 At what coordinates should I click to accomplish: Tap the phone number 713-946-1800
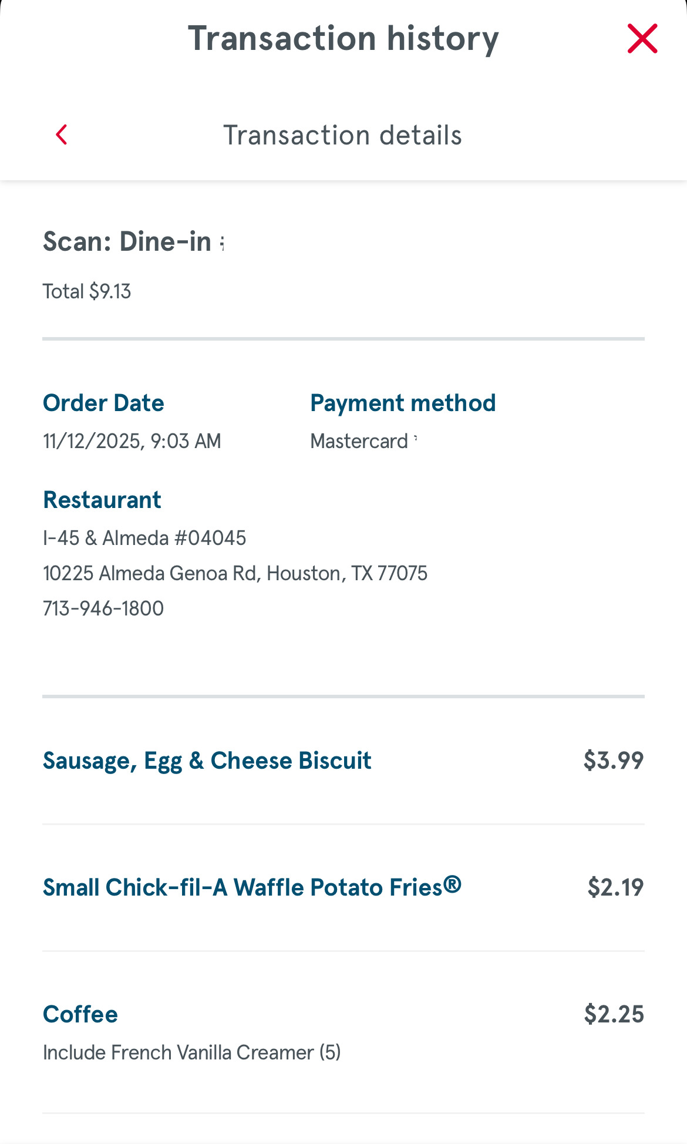103,608
